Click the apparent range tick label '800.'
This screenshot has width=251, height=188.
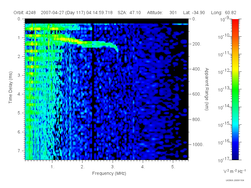coord(197,119)
